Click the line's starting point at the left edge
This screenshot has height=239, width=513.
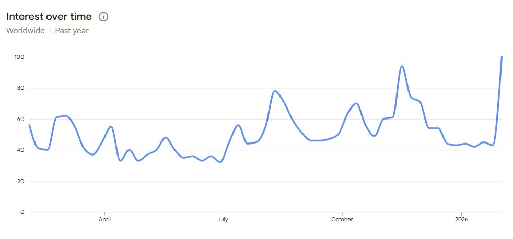pos(29,125)
